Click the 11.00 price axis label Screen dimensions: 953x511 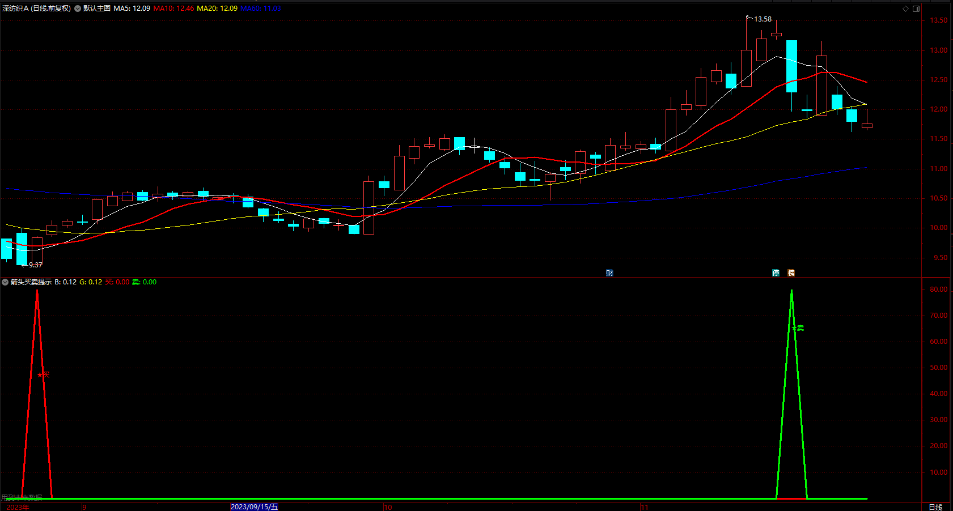938,169
